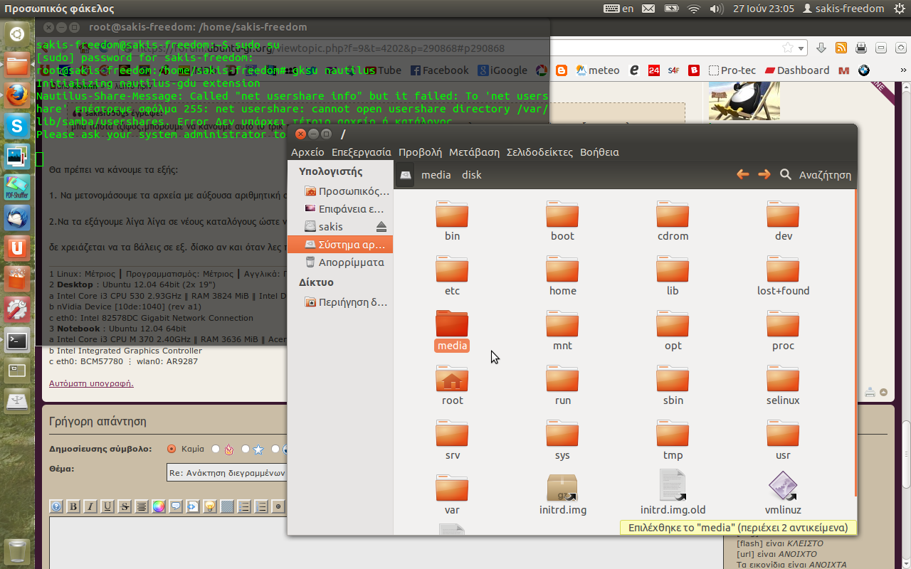Click the Bold formatting button
Screen dimensions: 911x569
point(73,506)
